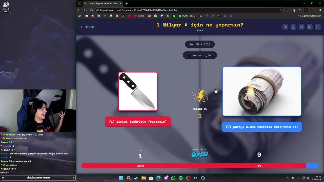Open Discord from the taskbar
Image resolution: width=324 pixels, height=182 pixels.
(x=166, y=178)
